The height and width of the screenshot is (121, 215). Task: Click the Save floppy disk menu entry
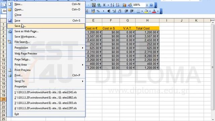pyautogui.click(x=46, y=21)
